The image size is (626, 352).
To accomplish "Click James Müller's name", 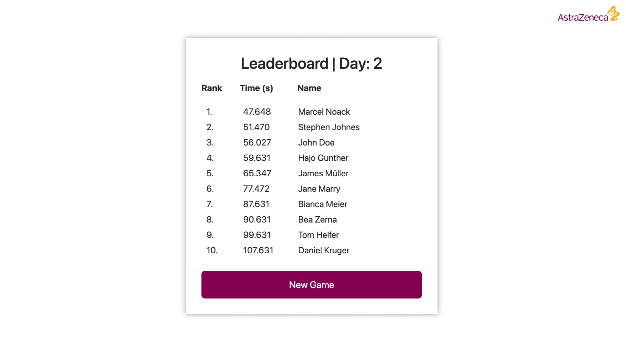I will (323, 173).
